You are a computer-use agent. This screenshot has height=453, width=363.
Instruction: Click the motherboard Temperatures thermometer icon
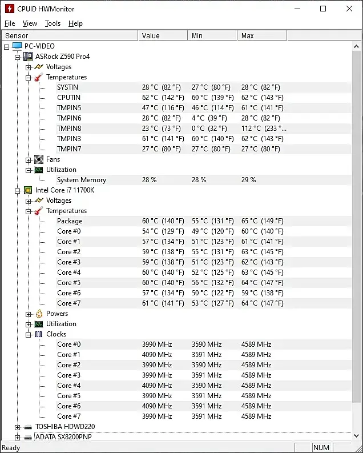pyautogui.click(x=39, y=77)
